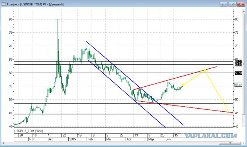
Task: Click the 45 label on right price axis
Action: pos(237,113)
